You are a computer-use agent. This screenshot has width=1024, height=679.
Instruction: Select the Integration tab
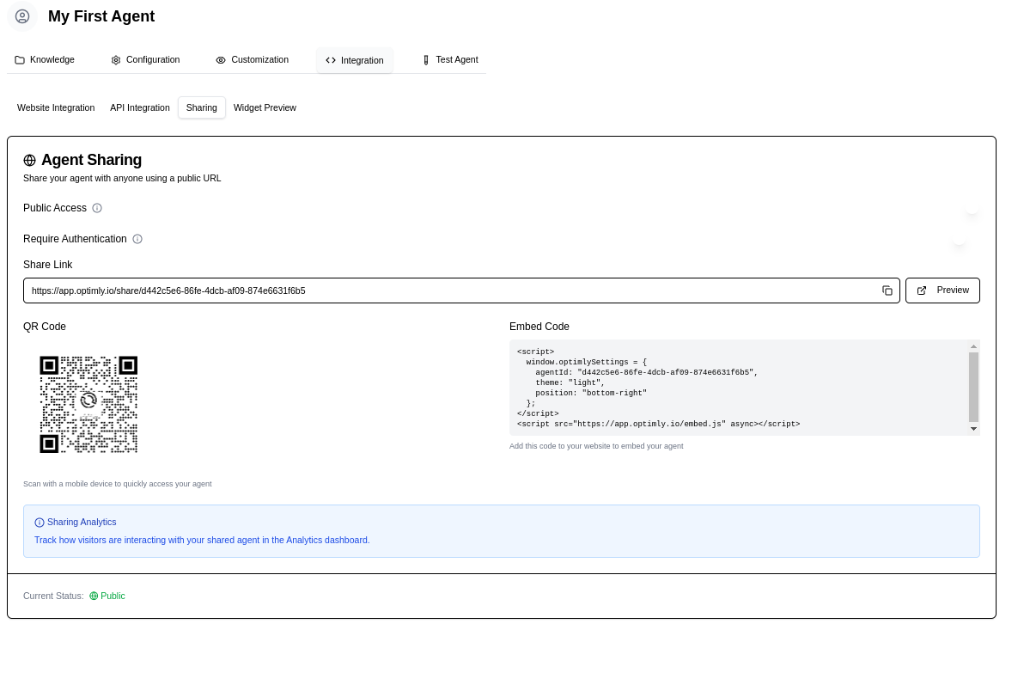pos(355,60)
